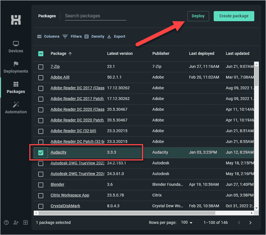Check the Adobe Reader DC (32-bit) checkbox
Viewport: 266px width, 235px height.
[41, 131]
